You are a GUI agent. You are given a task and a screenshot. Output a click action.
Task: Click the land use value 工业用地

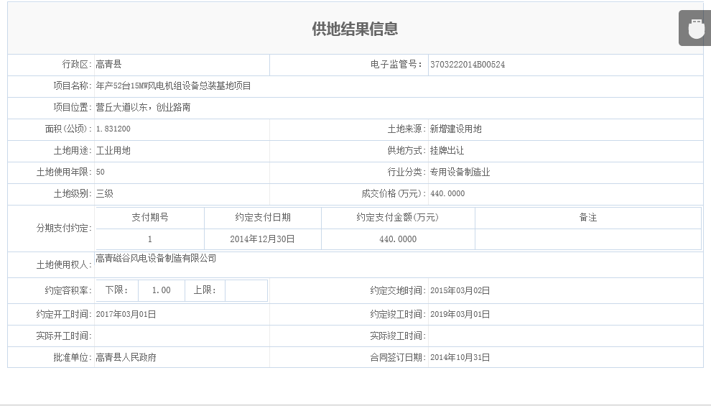point(113,150)
